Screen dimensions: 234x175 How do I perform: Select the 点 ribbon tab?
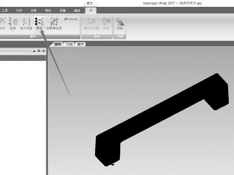[91, 10]
